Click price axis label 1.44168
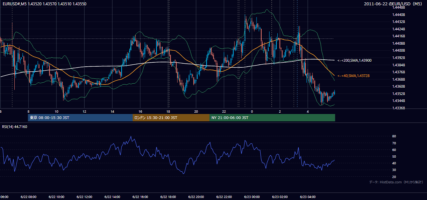Image resolution: width=427 pixels, height=200 pixels. (x=399, y=36)
